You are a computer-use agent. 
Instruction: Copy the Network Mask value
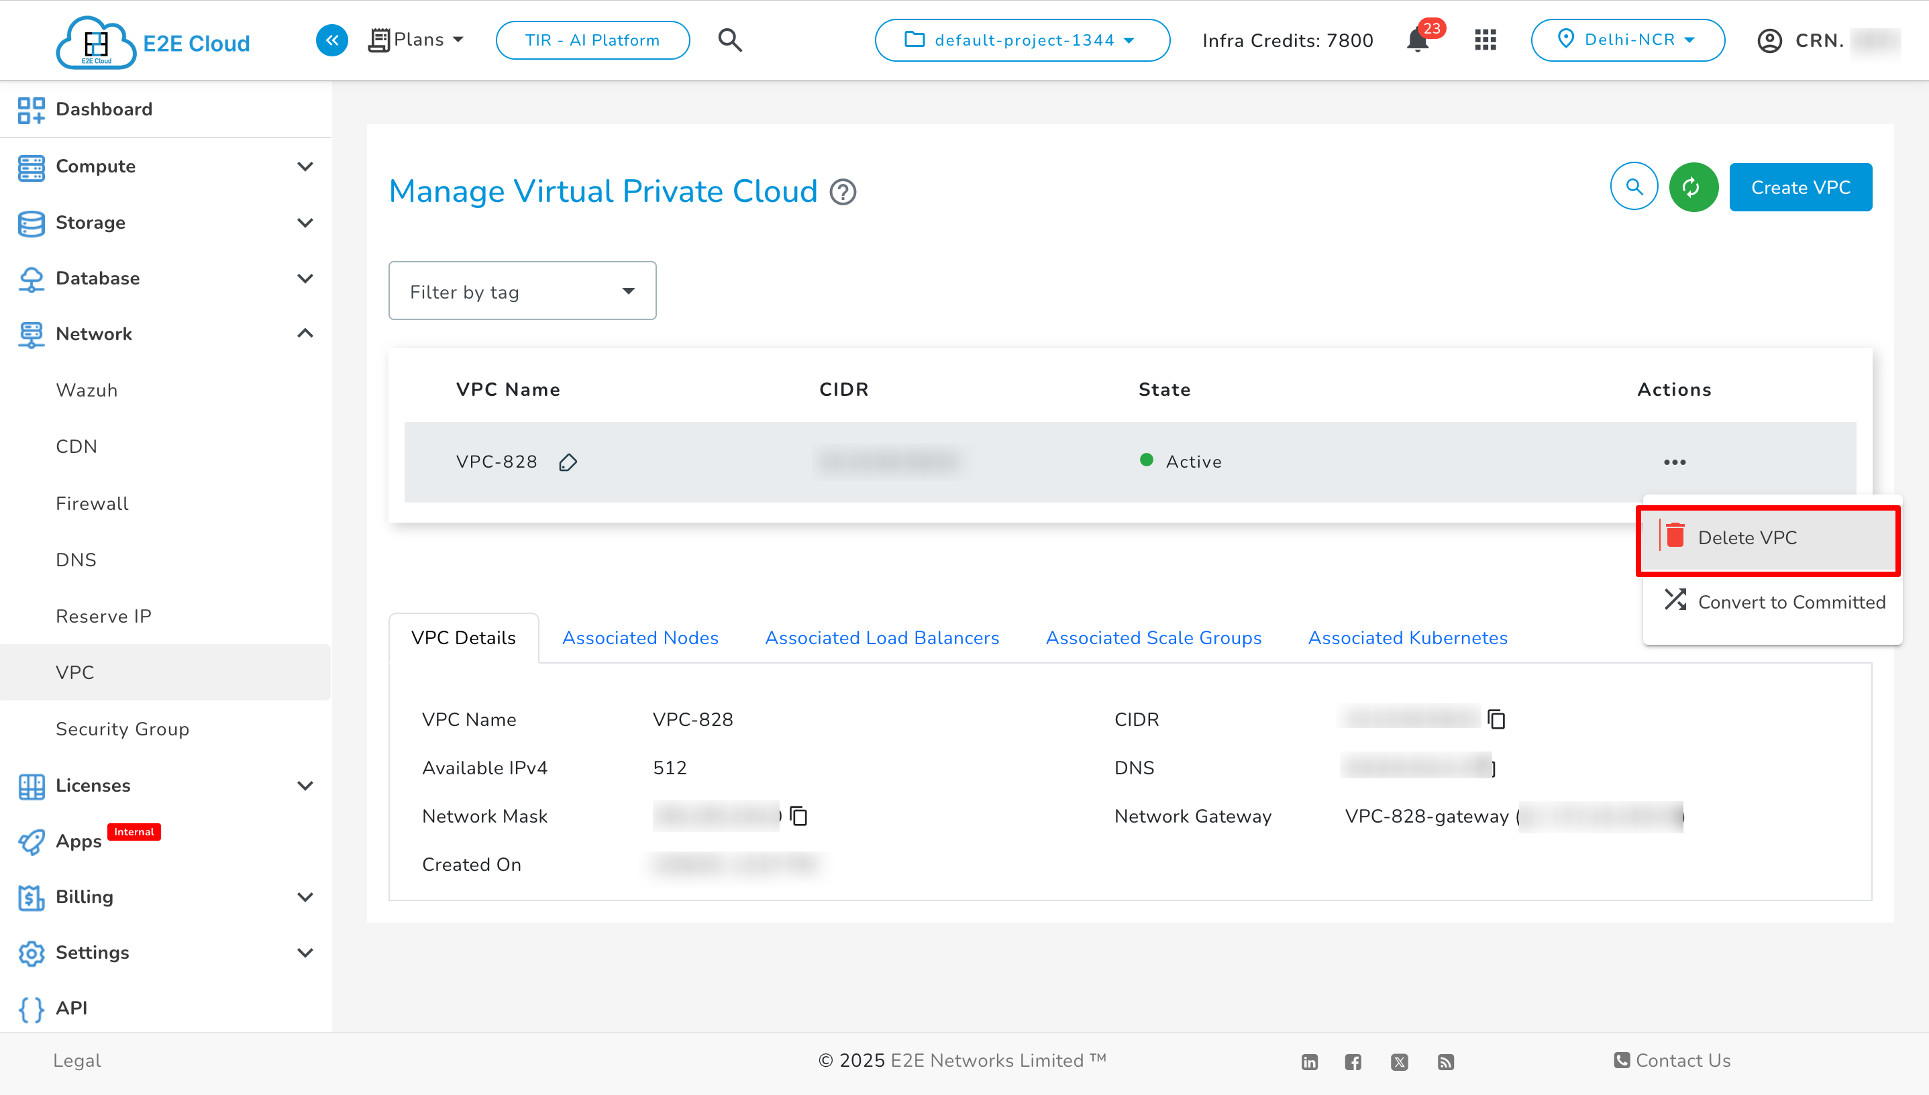798,816
